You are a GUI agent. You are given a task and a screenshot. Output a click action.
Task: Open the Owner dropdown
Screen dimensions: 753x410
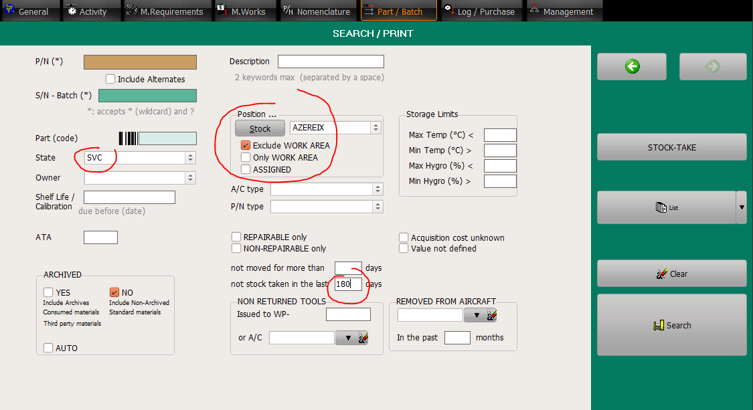pos(190,178)
